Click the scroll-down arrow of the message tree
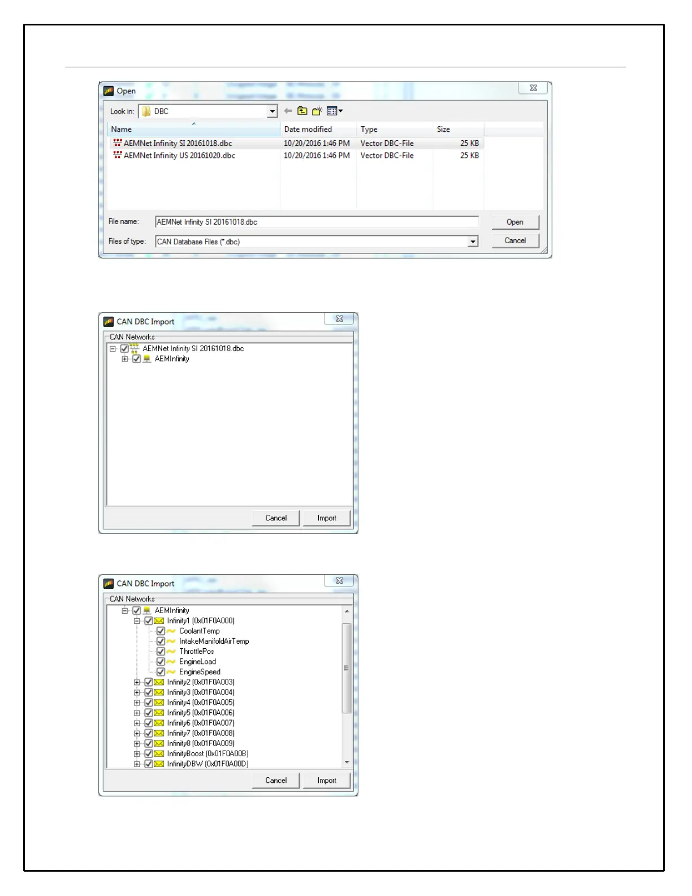The width and height of the screenshot is (692, 896). (x=347, y=763)
